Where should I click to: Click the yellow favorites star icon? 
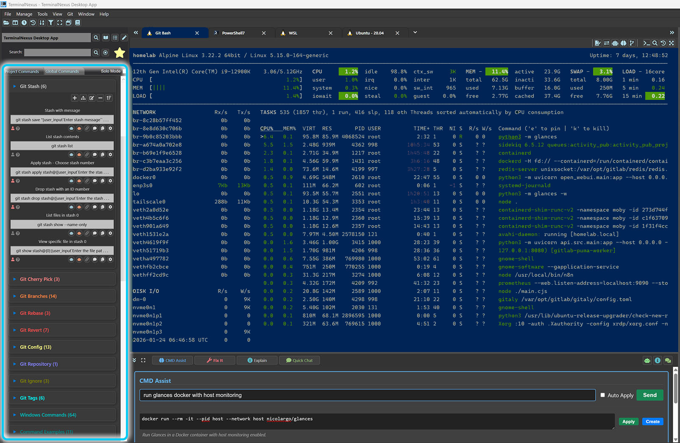coord(120,53)
